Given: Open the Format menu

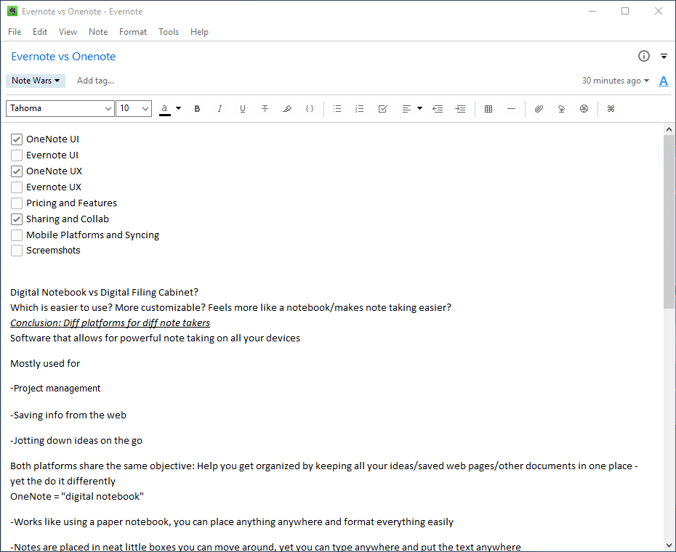Looking at the screenshot, I should pos(133,32).
